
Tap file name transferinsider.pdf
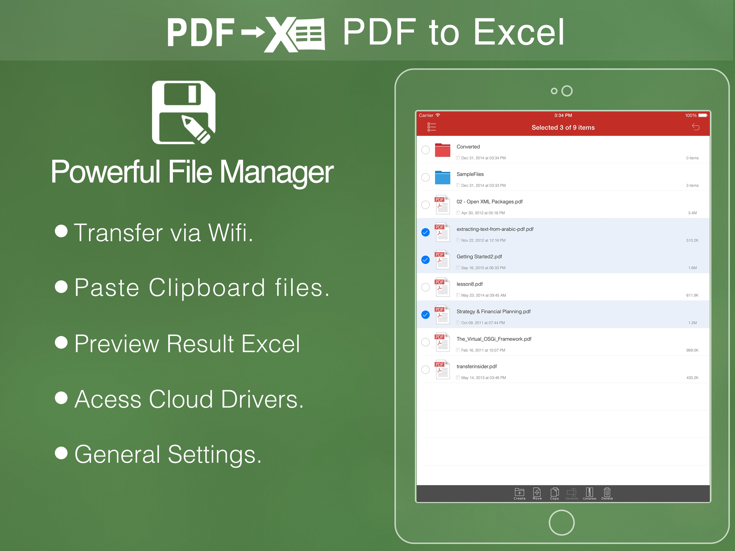coord(476,366)
